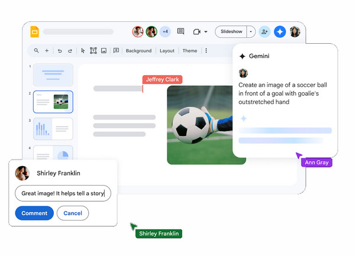
Task: Click the Google Slides logo icon
Action: click(35, 32)
